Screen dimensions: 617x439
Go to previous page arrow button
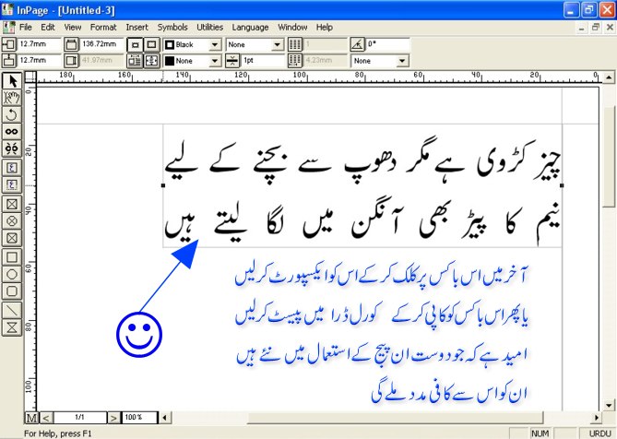46,419
